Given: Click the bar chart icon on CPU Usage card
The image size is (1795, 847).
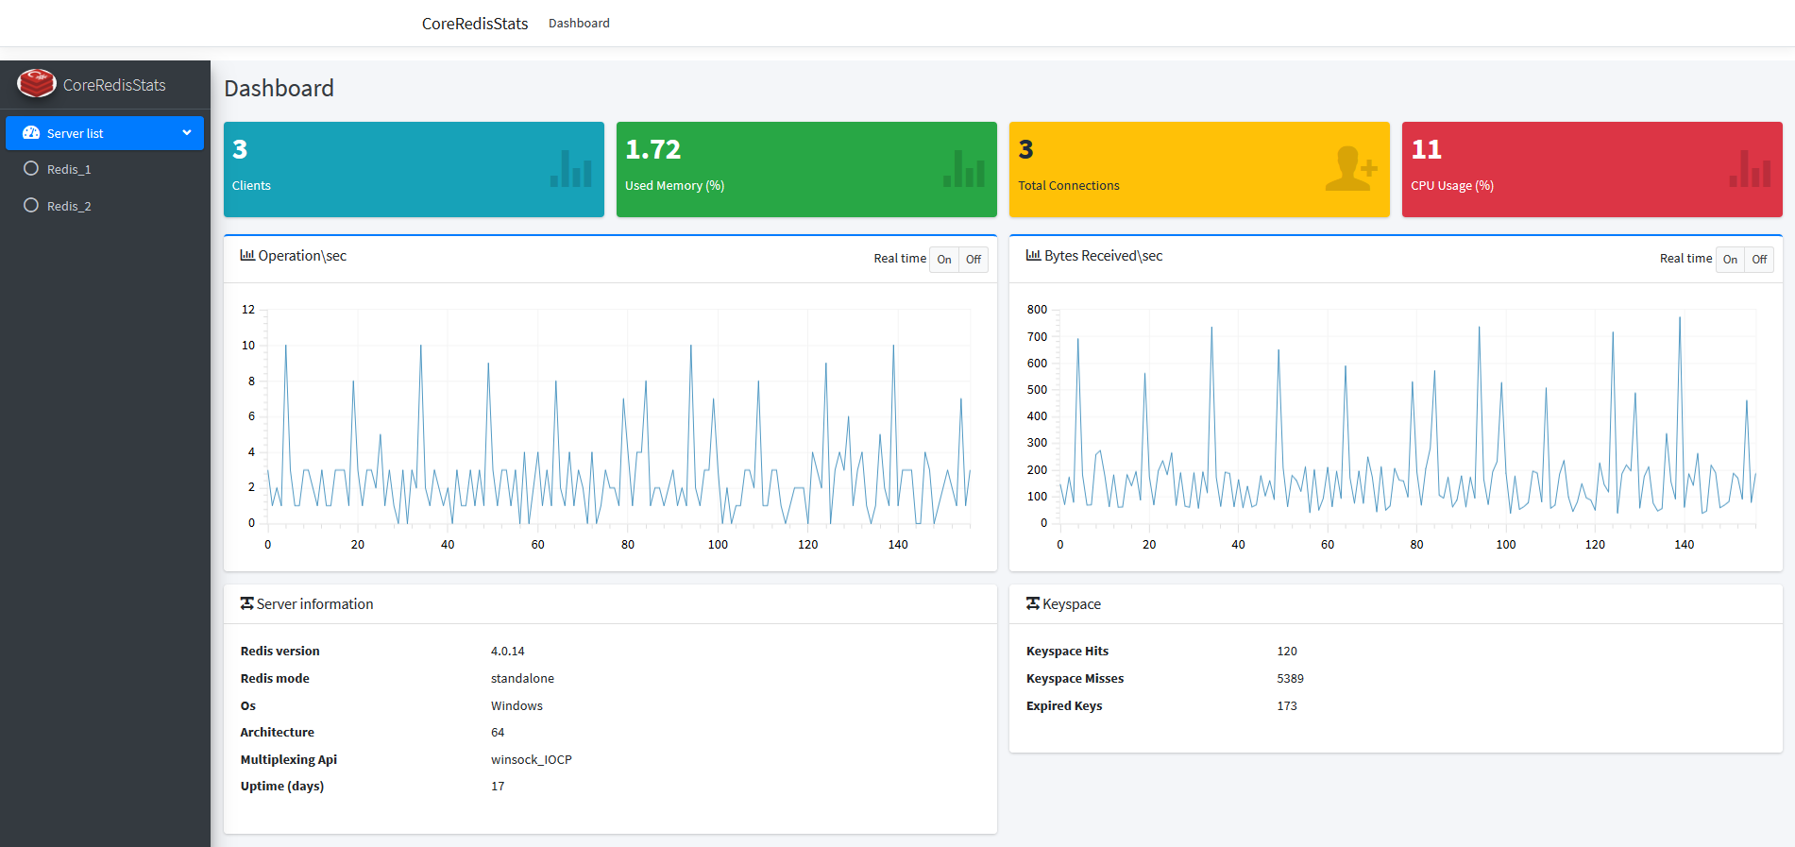Looking at the screenshot, I should pos(1749,169).
